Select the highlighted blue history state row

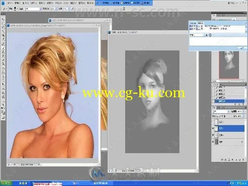pos(229,101)
